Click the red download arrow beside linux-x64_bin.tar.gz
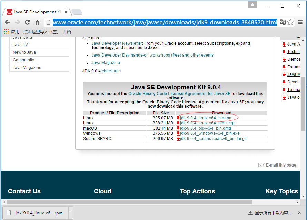Image resolution: width=307 pixels, height=220 pixels. 178,123
